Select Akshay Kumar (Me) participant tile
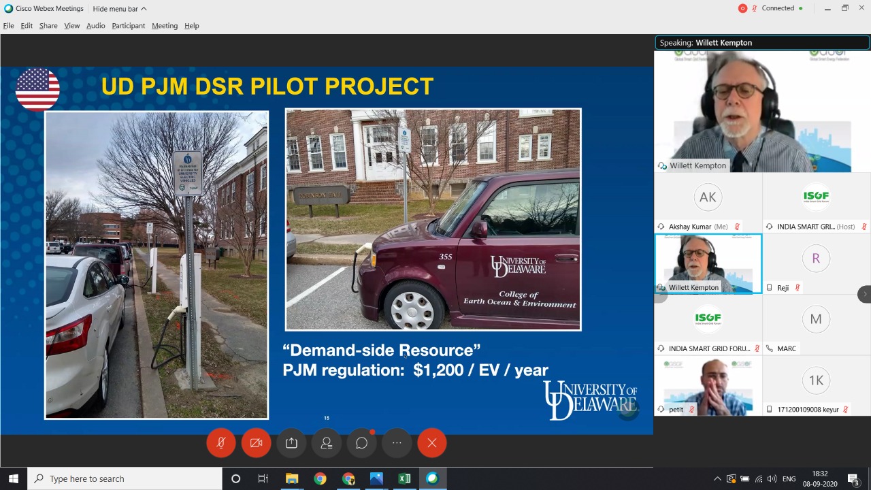 pos(708,202)
